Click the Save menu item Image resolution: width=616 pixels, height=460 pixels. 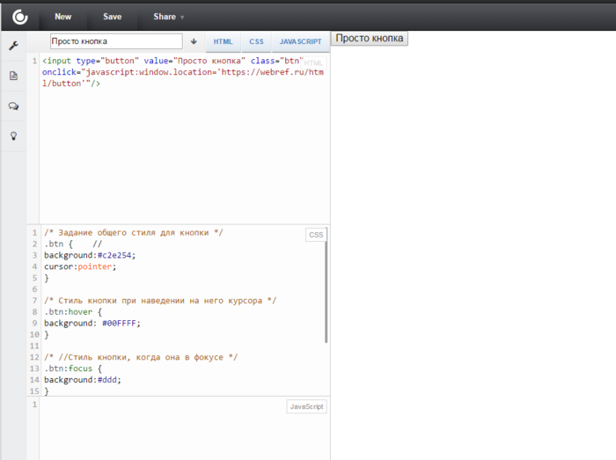tap(113, 17)
